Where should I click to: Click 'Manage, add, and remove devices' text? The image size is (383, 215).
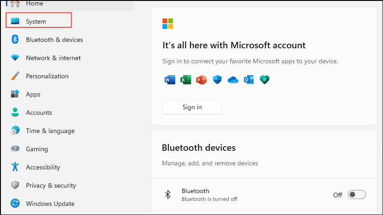coord(210,163)
